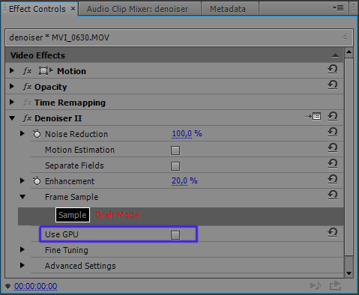Expand the Time Remapping effect
Viewport: 359px width, 295px height.
coord(11,103)
